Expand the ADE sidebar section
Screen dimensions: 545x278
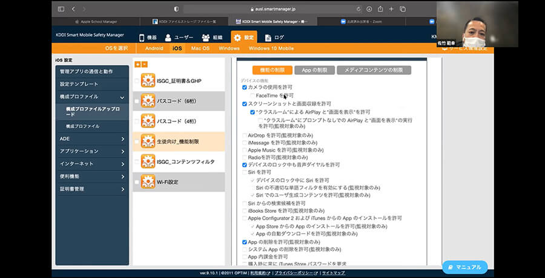[x=122, y=138]
